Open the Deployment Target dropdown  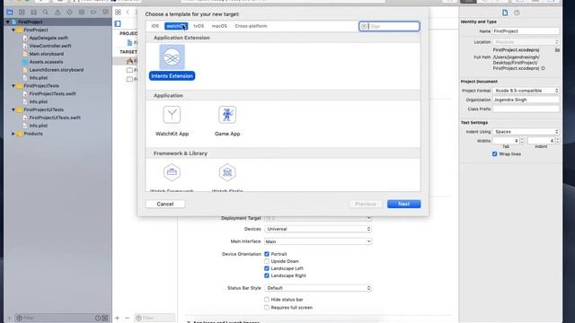click(318, 218)
